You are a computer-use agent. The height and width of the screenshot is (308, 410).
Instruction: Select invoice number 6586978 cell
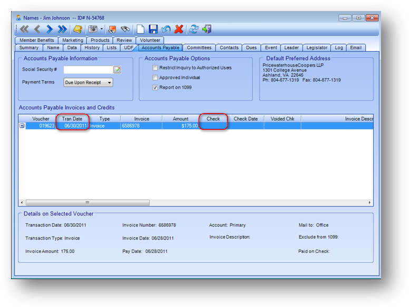click(141, 126)
